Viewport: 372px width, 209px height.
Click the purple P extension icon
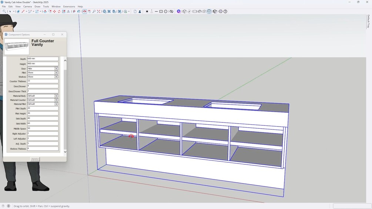(x=179, y=11)
